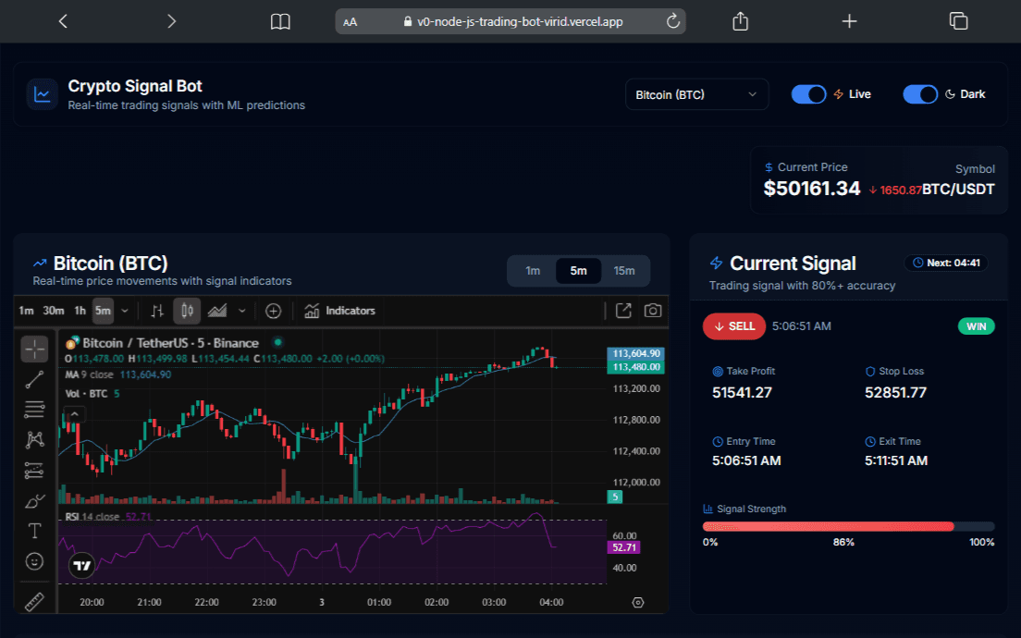Open the chart popup in new window icon
Image resolution: width=1021 pixels, height=638 pixels.
pyautogui.click(x=624, y=311)
